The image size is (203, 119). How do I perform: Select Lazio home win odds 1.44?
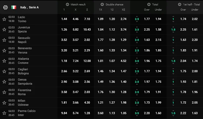(64, 19)
